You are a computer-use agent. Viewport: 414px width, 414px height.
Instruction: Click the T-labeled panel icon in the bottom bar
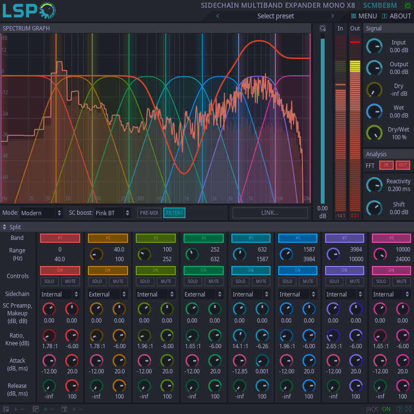coord(64,409)
